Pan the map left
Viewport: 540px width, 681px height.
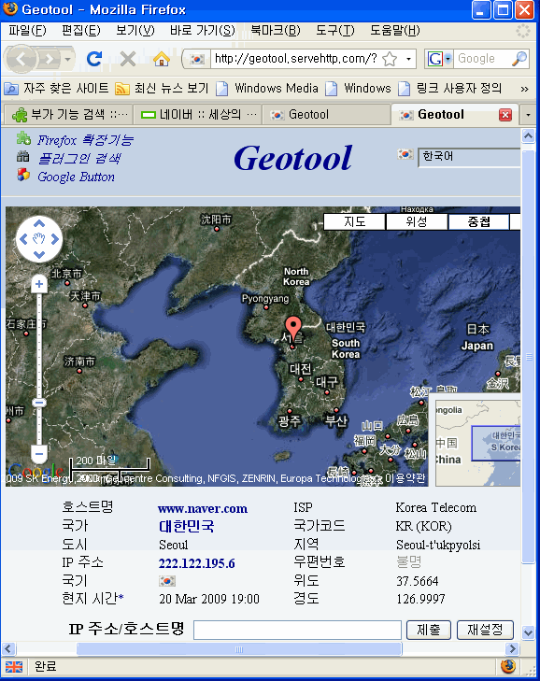point(23,239)
